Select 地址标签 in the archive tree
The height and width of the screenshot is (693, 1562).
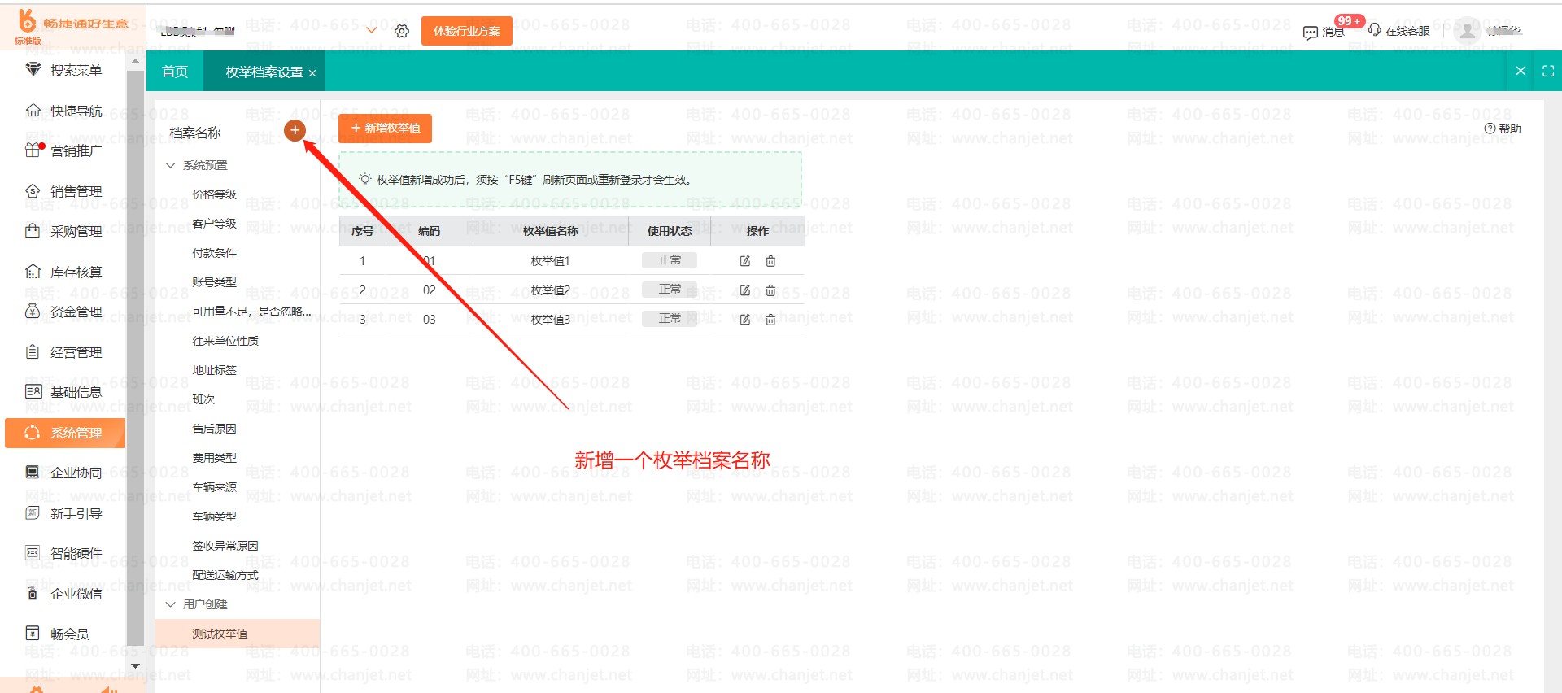point(214,370)
